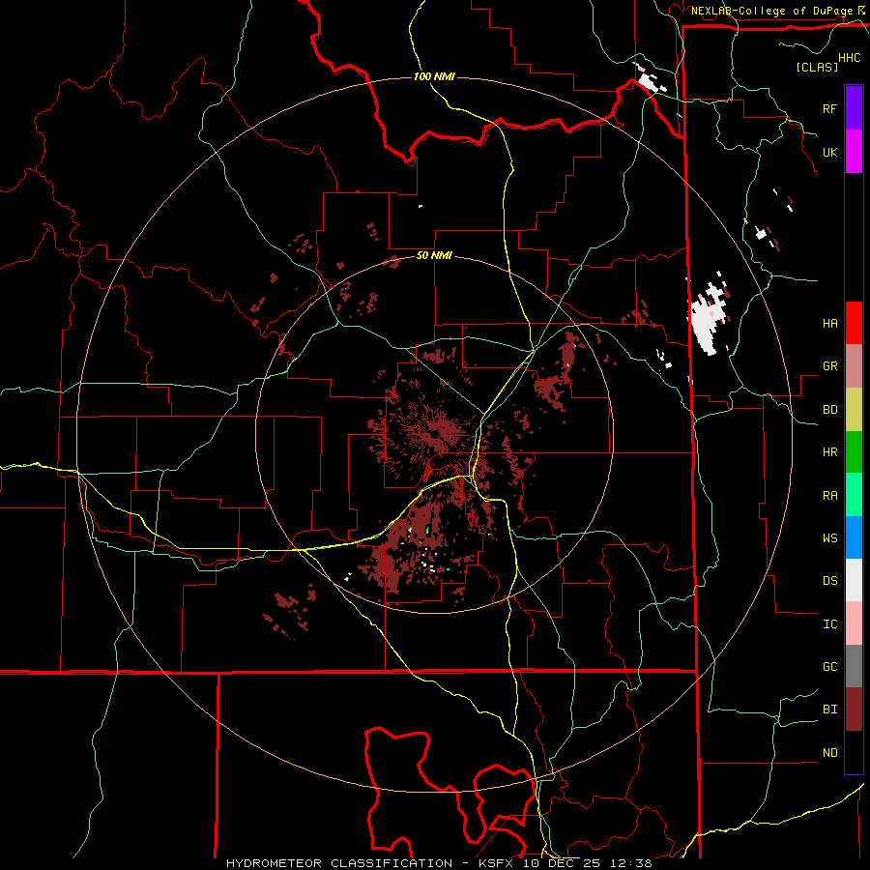
Task: Click the NEXLAB-College of DuPage credit text
Action: (x=772, y=11)
